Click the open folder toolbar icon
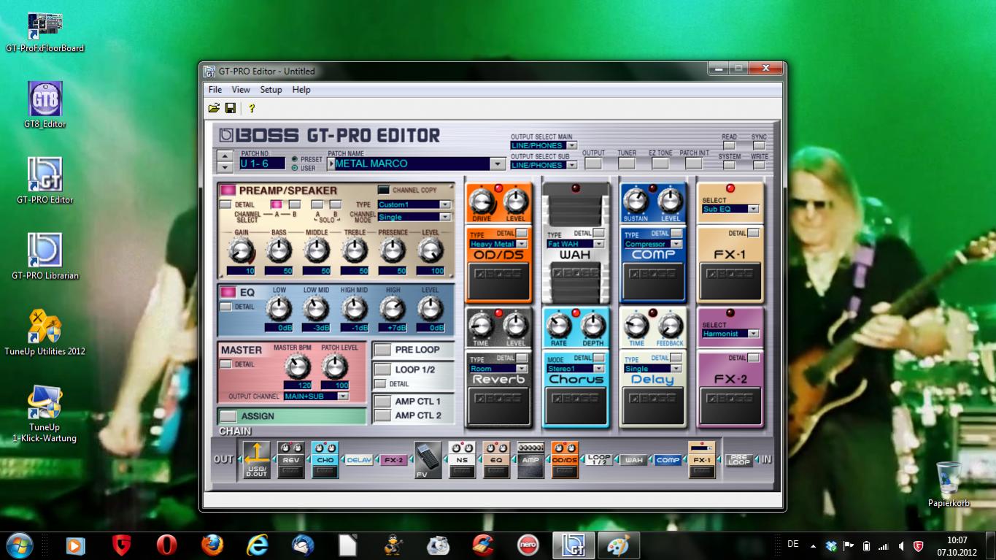 (x=214, y=108)
